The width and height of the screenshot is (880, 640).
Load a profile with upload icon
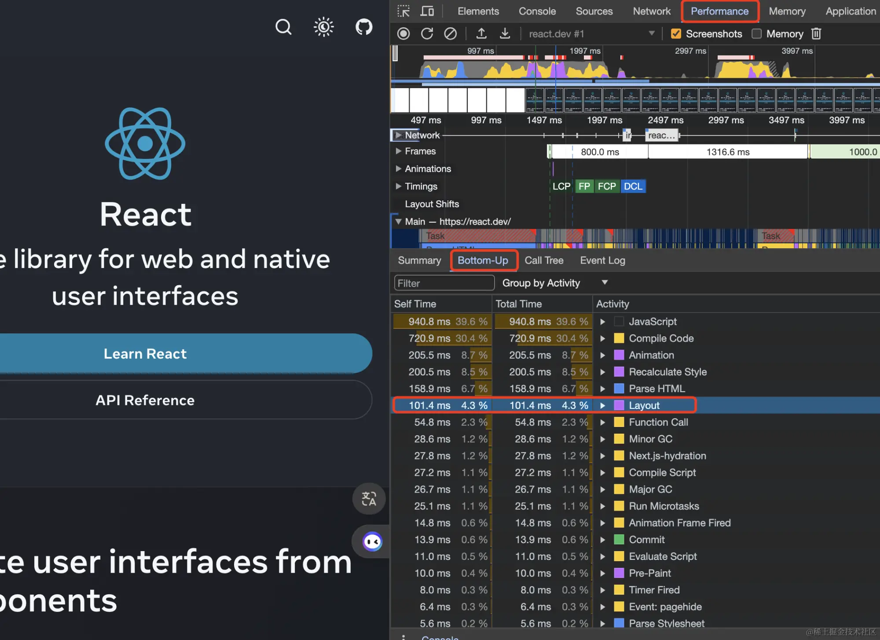coord(481,33)
